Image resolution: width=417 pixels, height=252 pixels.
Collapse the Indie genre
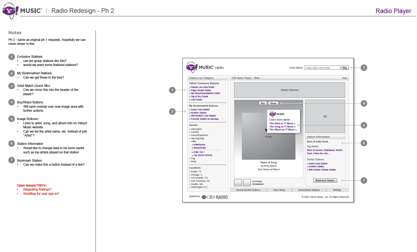(x=190, y=142)
